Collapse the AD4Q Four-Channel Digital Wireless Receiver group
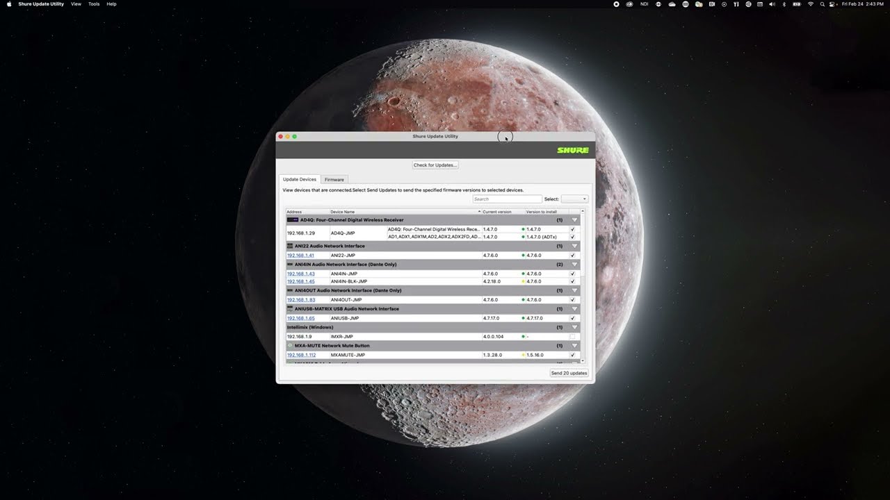Image resolution: width=890 pixels, height=500 pixels. tap(574, 219)
